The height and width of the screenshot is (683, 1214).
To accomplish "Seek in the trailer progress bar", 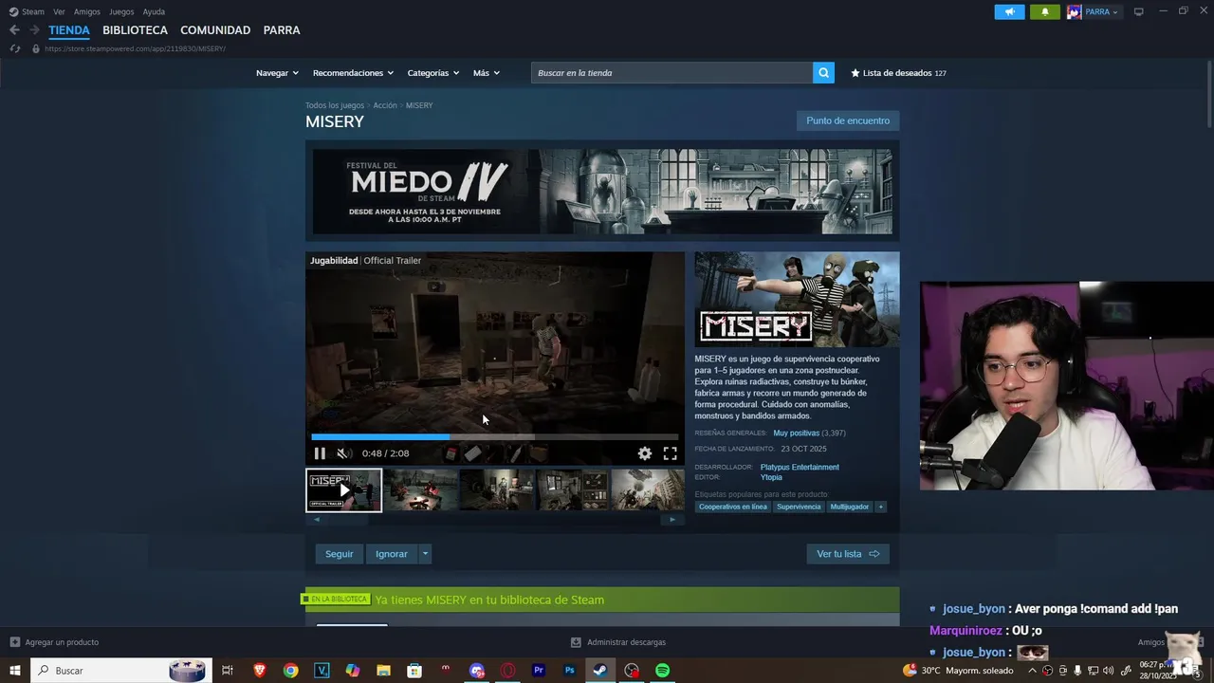I will click(x=494, y=437).
